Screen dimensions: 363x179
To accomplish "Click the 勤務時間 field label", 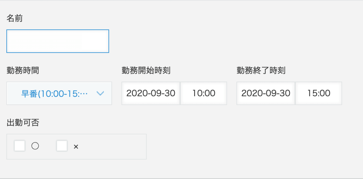I will 23,71.
